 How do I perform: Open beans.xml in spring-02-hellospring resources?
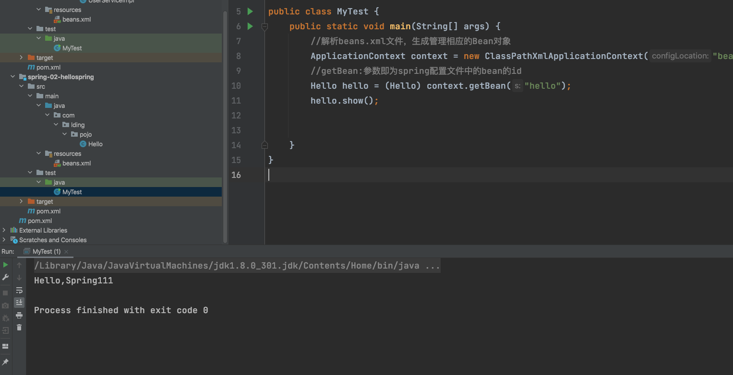pyautogui.click(x=76, y=163)
